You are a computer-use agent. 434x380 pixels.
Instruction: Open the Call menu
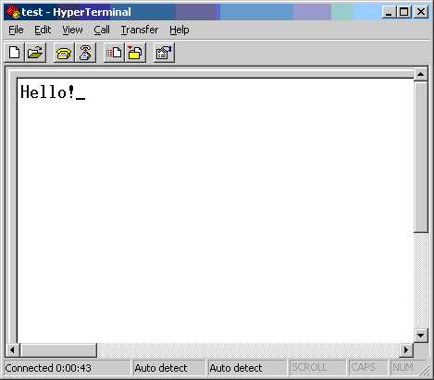coord(102,30)
